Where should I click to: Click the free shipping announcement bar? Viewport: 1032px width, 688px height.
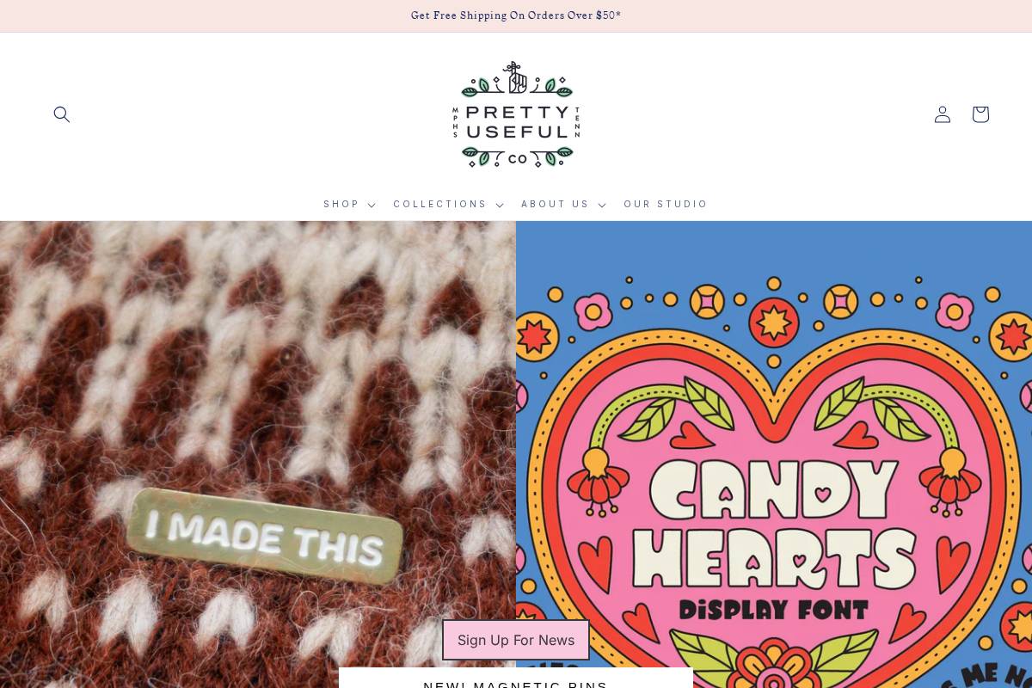coord(516,15)
